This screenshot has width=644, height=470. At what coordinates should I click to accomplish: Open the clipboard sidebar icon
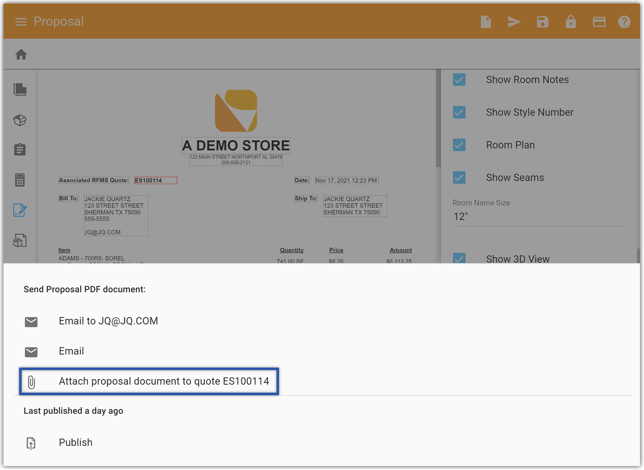pos(20,150)
